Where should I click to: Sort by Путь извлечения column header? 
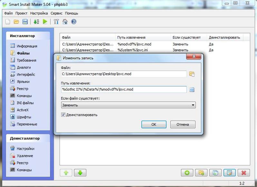click(143, 37)
